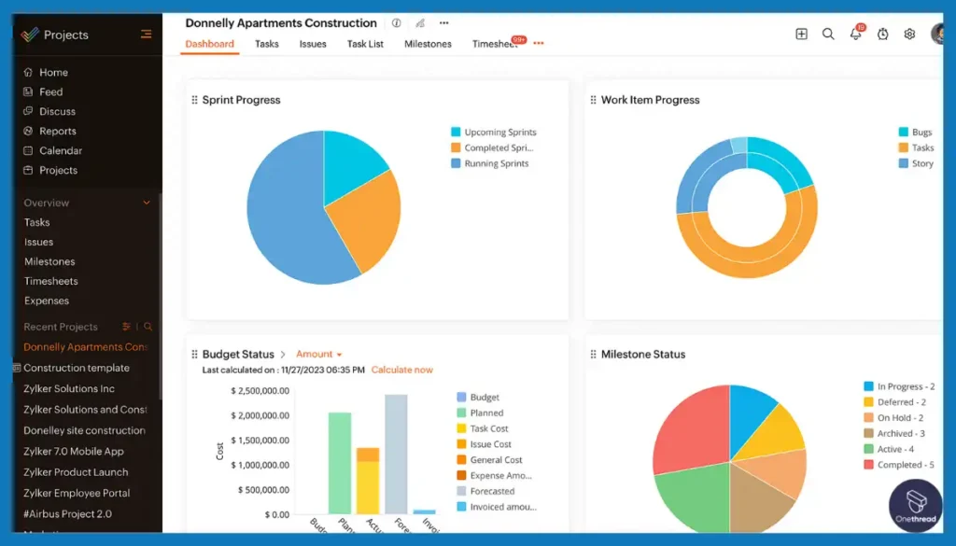Open Issues under Overview in sidebar
The image size is (956, 546).
pos(38,242)
